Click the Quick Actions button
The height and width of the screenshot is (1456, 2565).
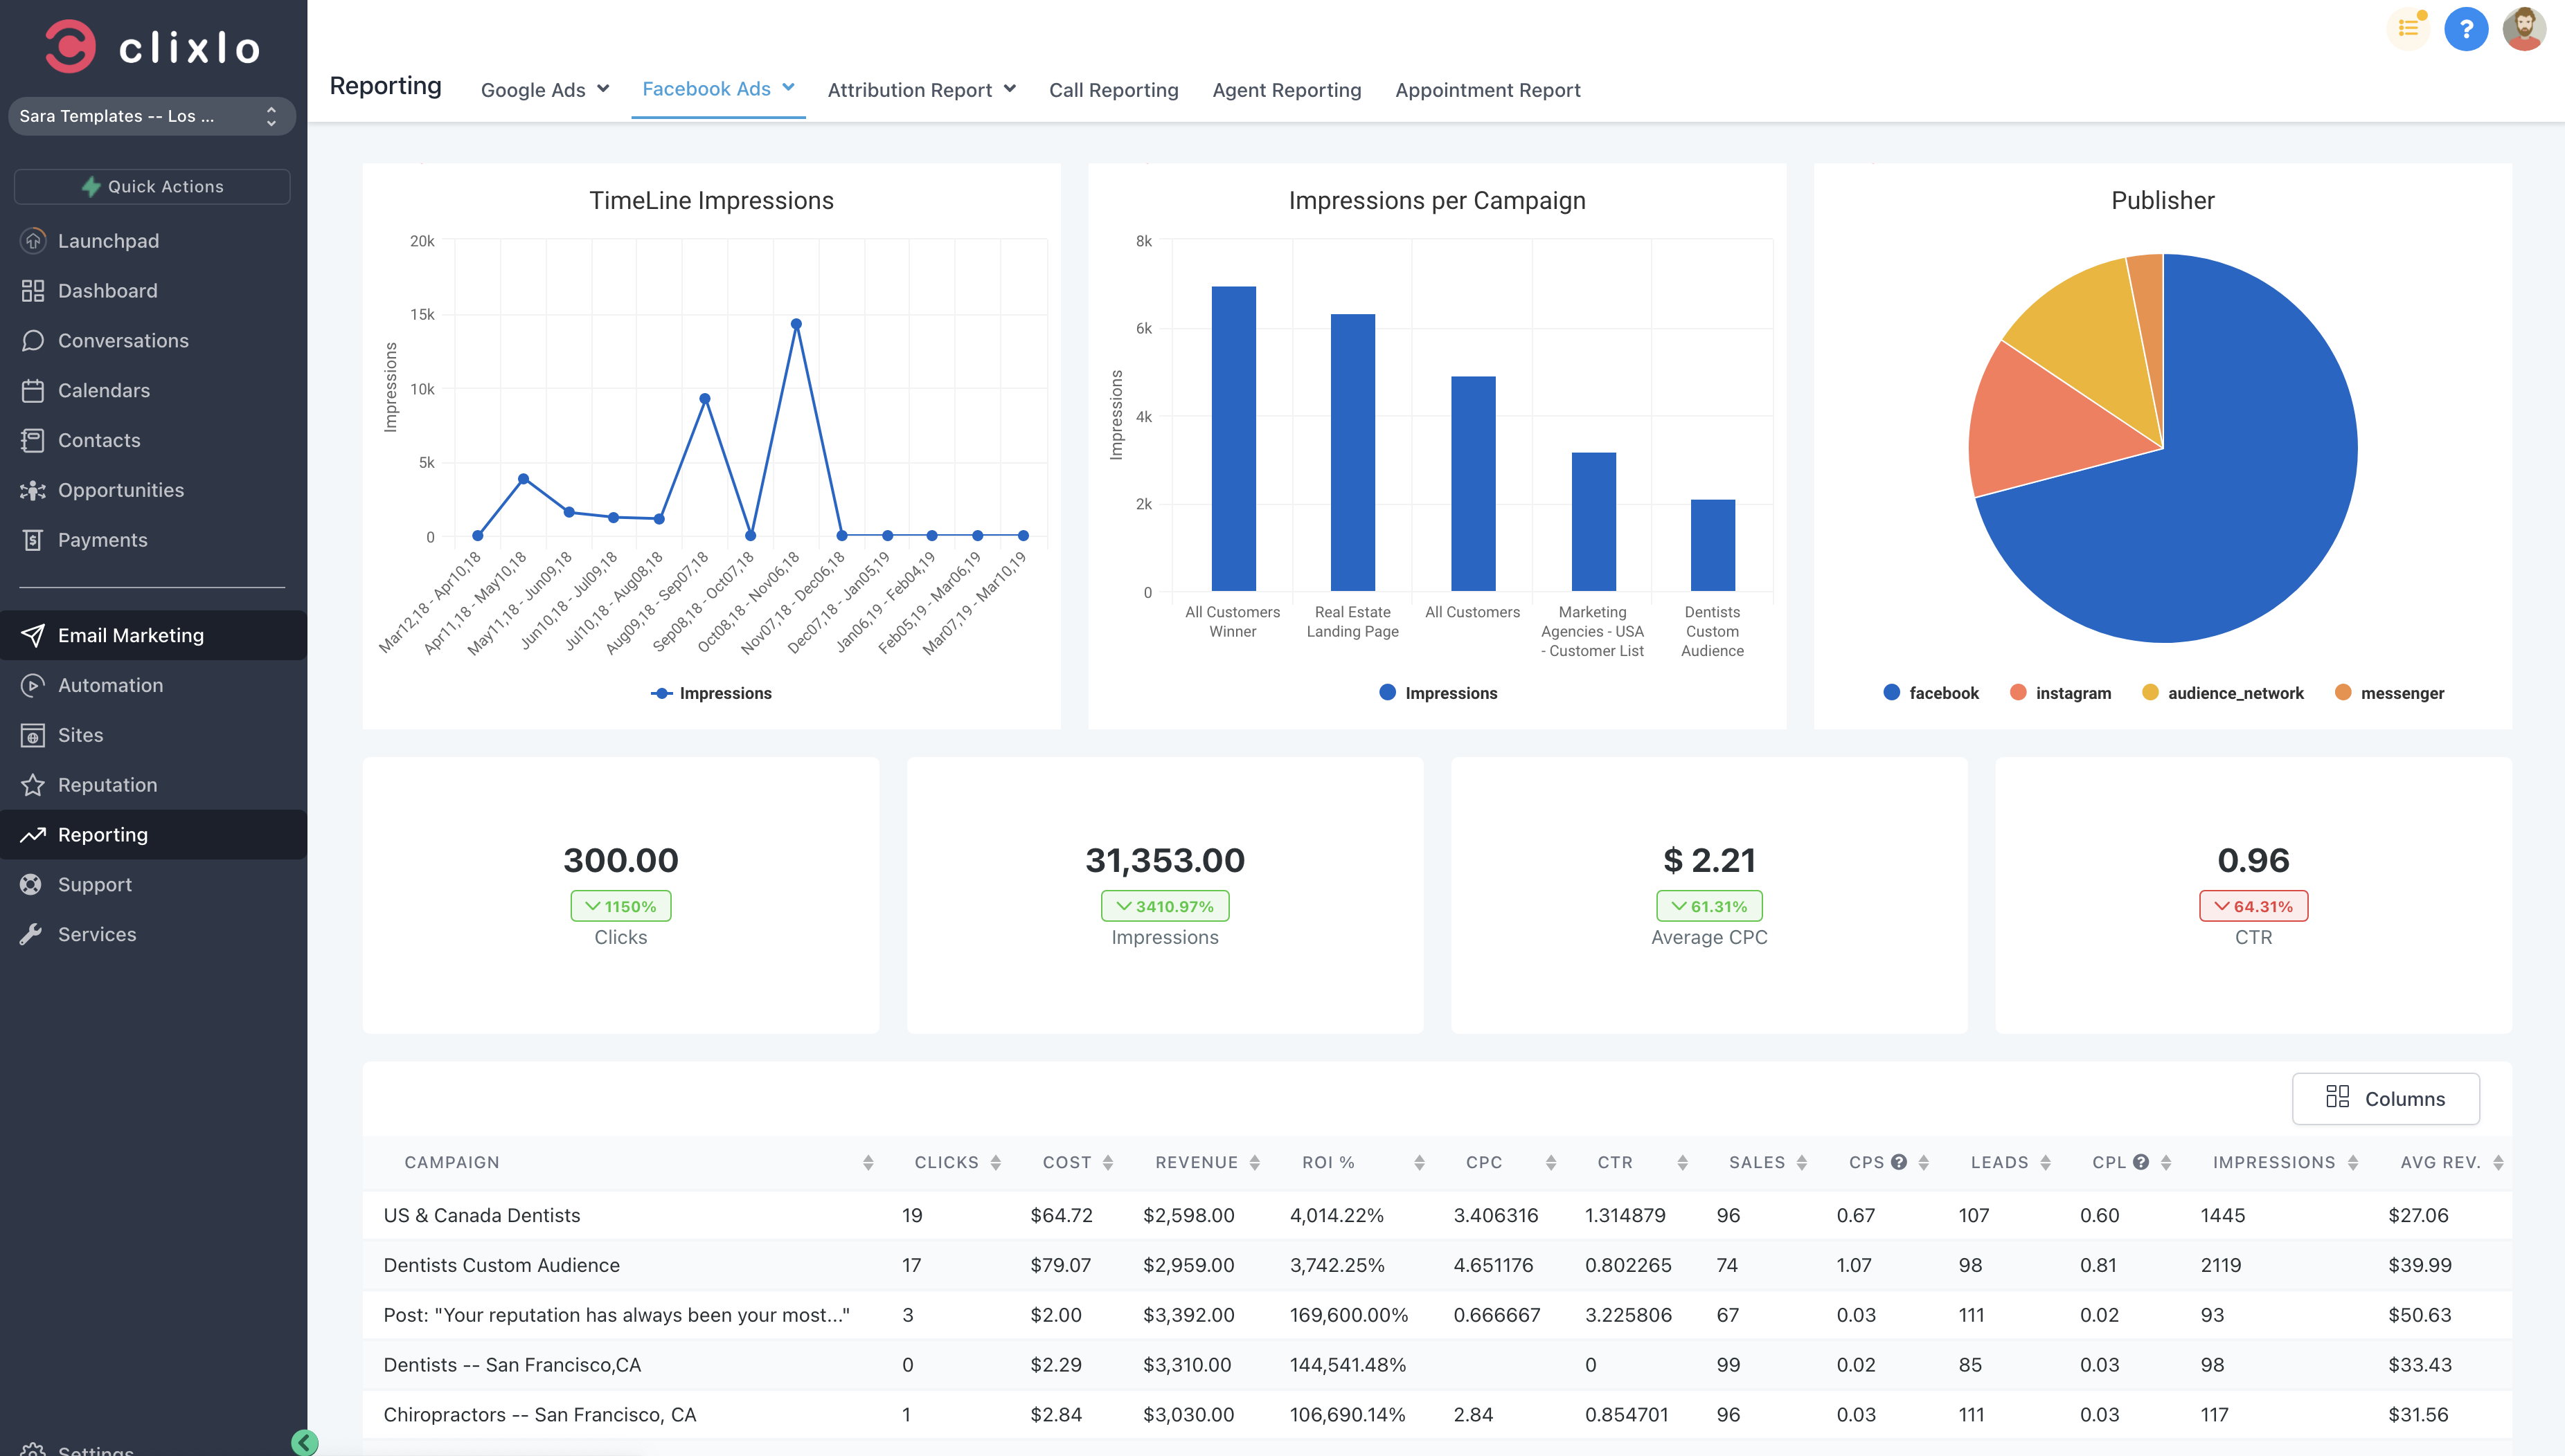coord(152,187)
